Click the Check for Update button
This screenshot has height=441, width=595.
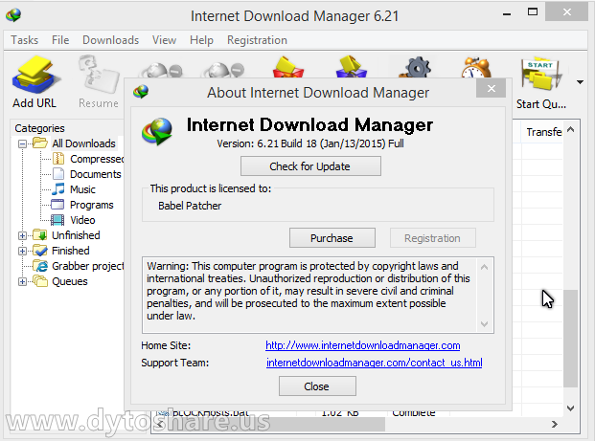310,166
